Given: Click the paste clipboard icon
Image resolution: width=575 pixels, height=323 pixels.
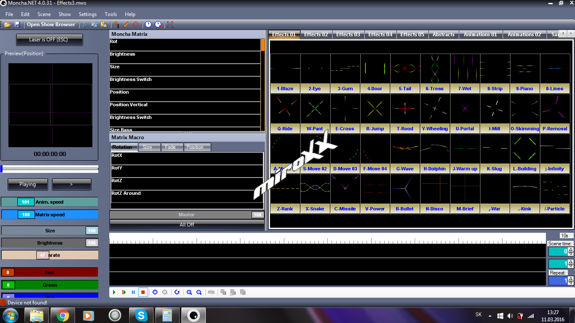Looking at the screenshot, I should point(104,24).
